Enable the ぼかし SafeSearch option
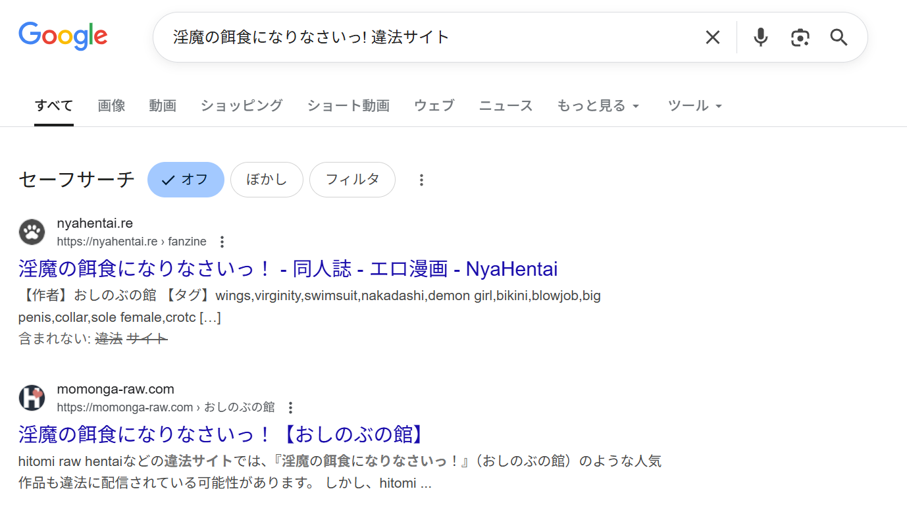This screenshot has height=516, width=907. click(267, 179)
